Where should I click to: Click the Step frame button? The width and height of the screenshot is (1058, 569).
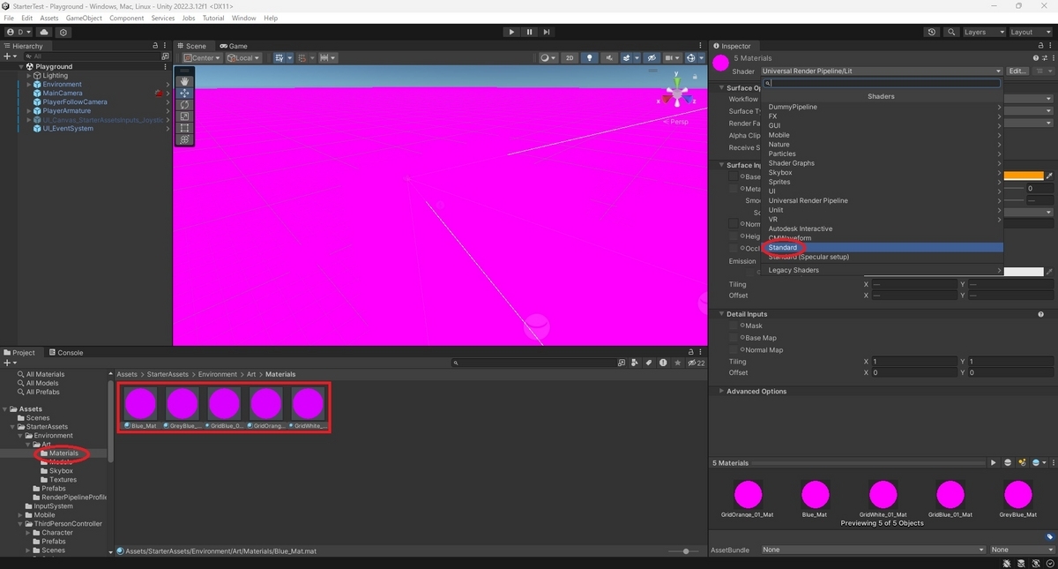point(547,32)
